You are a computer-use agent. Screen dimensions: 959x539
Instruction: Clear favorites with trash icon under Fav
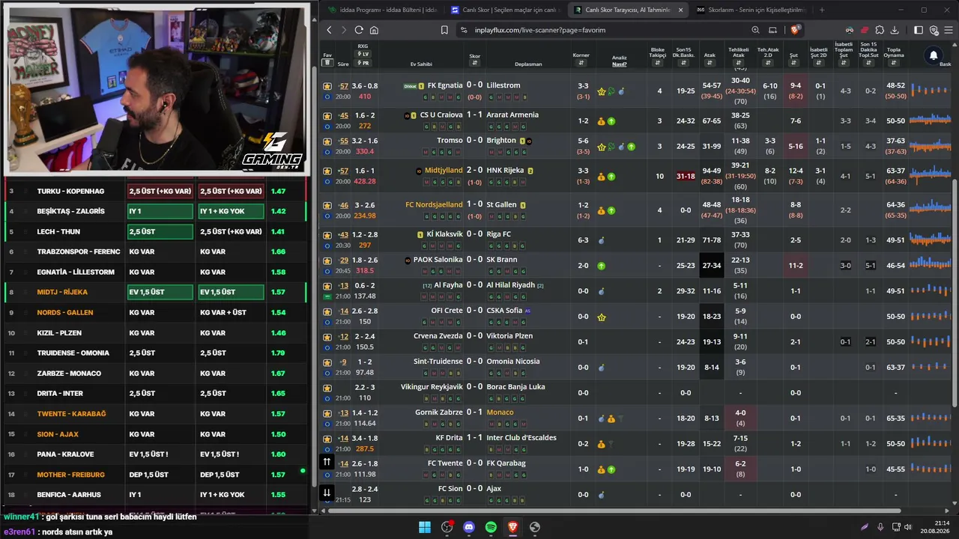click(327, 64)
